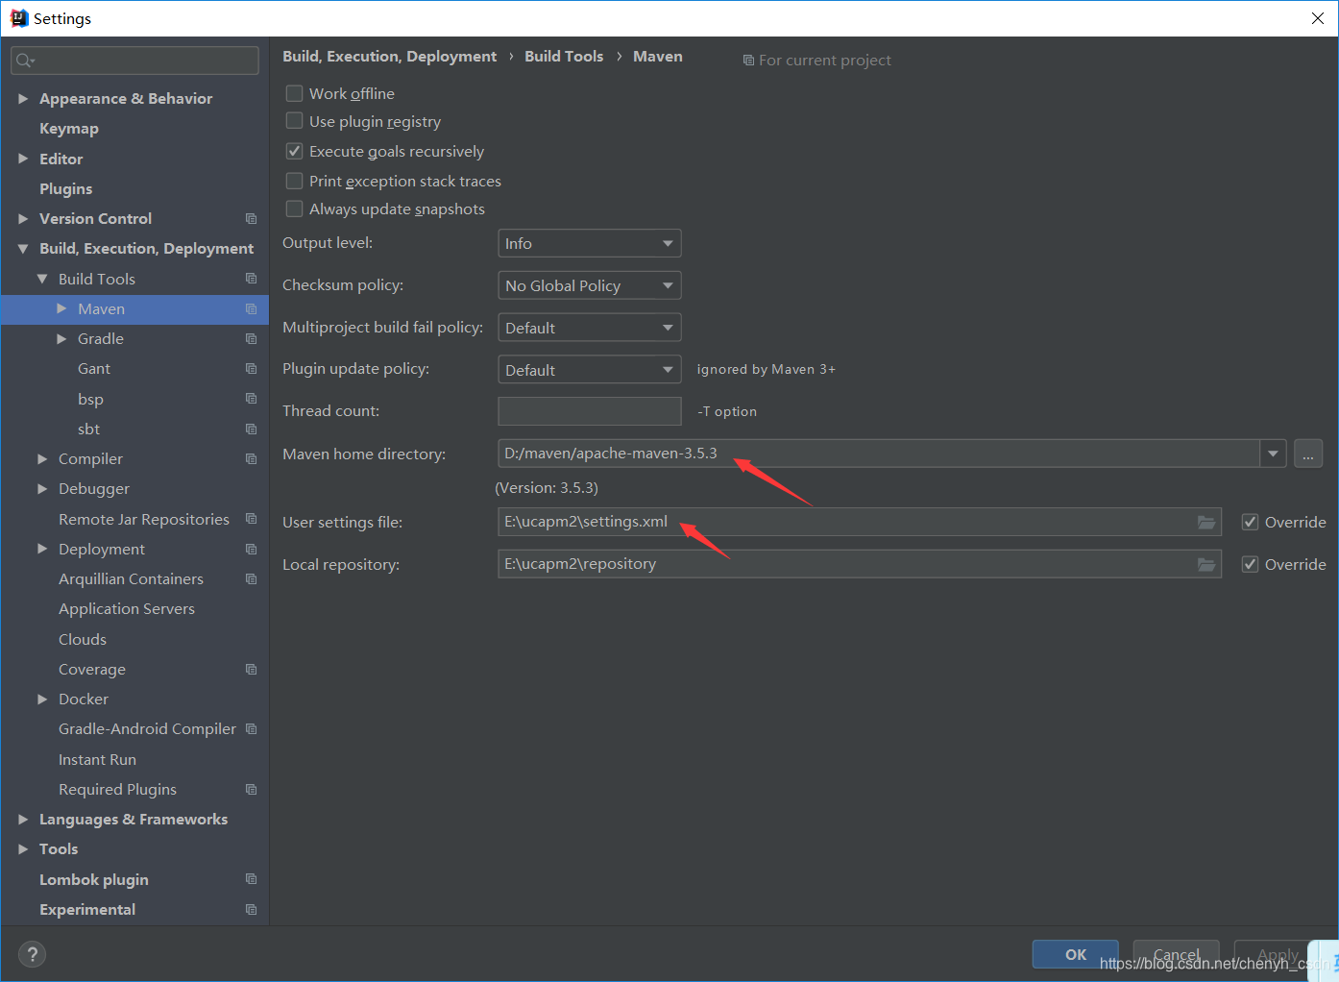This screenshot has width=1339, height=982.
Task: Enable Print exception stack traces
Action: pyautogui.click(x=295, y=181)
